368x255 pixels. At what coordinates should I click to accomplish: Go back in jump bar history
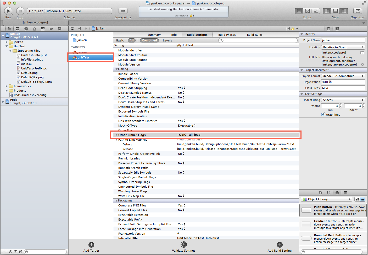[80, 28]
